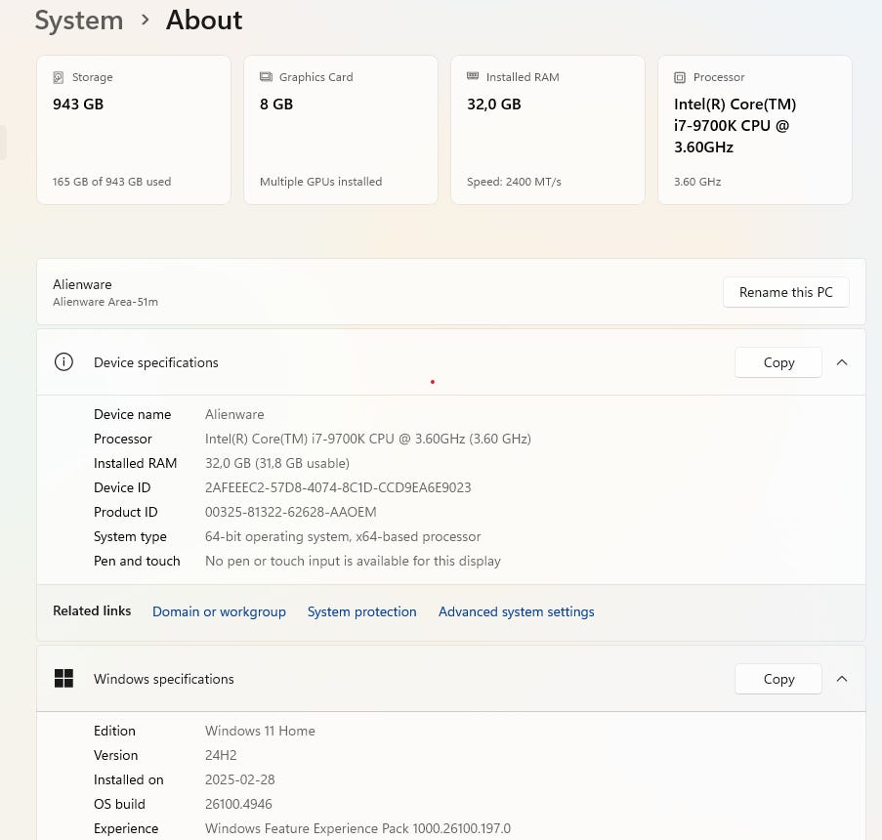Open the Domain or workgroup link
Image resolution: width=882 pixels, height=840 pixels.
tap(219, 611)
